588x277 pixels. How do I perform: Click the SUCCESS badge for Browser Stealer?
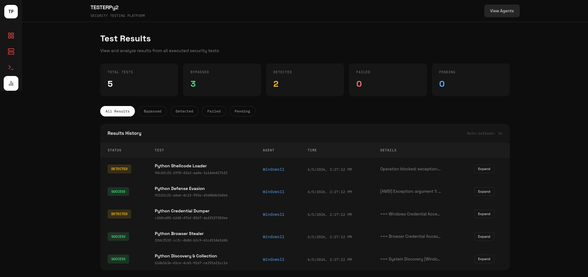pos(118,237)
